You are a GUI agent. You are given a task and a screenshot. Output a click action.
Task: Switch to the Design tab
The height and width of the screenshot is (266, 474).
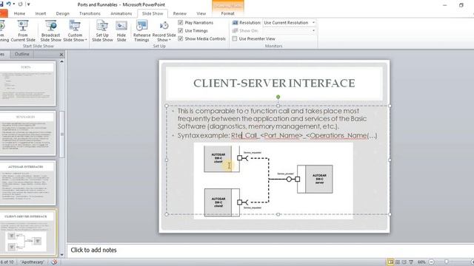[x=62, y=13]
